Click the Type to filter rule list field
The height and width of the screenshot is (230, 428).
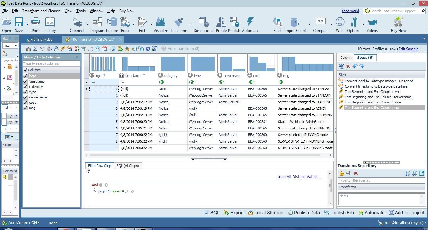pos(381,180)
